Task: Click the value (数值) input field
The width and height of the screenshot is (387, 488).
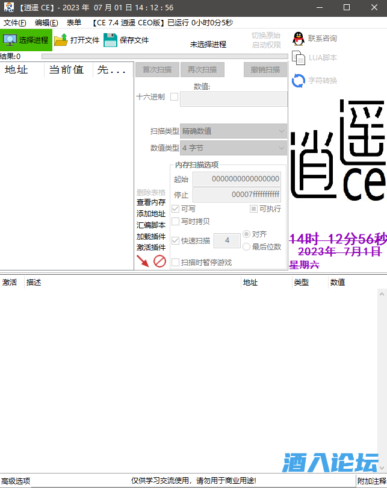Action: click(234, 99)
